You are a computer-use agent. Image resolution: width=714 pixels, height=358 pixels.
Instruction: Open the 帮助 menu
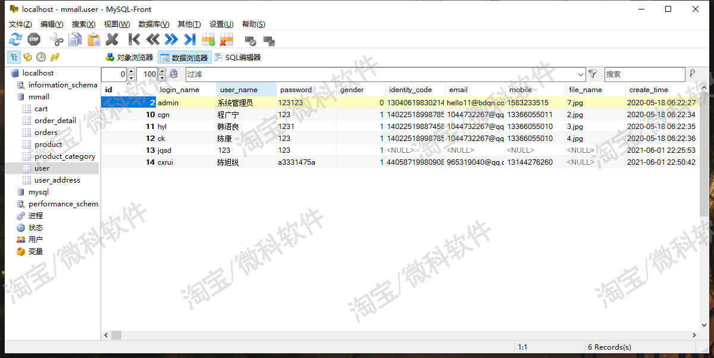coord(253,24)
